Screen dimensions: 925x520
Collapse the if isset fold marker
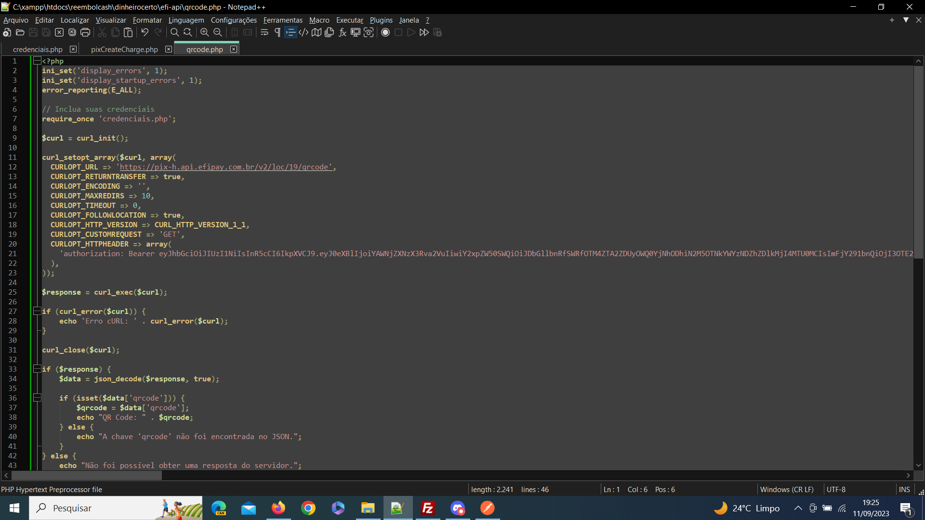click(37, 398)
